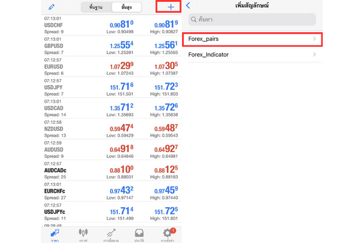Open the Chart tab candlestick icon
Image resolution: width=364 pixels, height=243 pixels.
(83, 234)
